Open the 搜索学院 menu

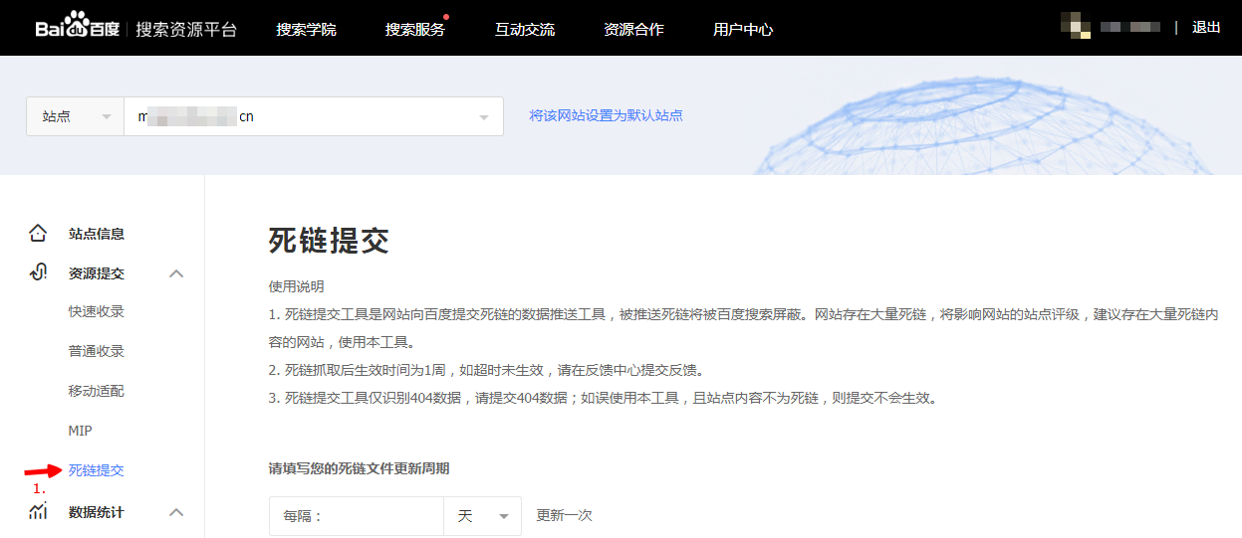307,29
